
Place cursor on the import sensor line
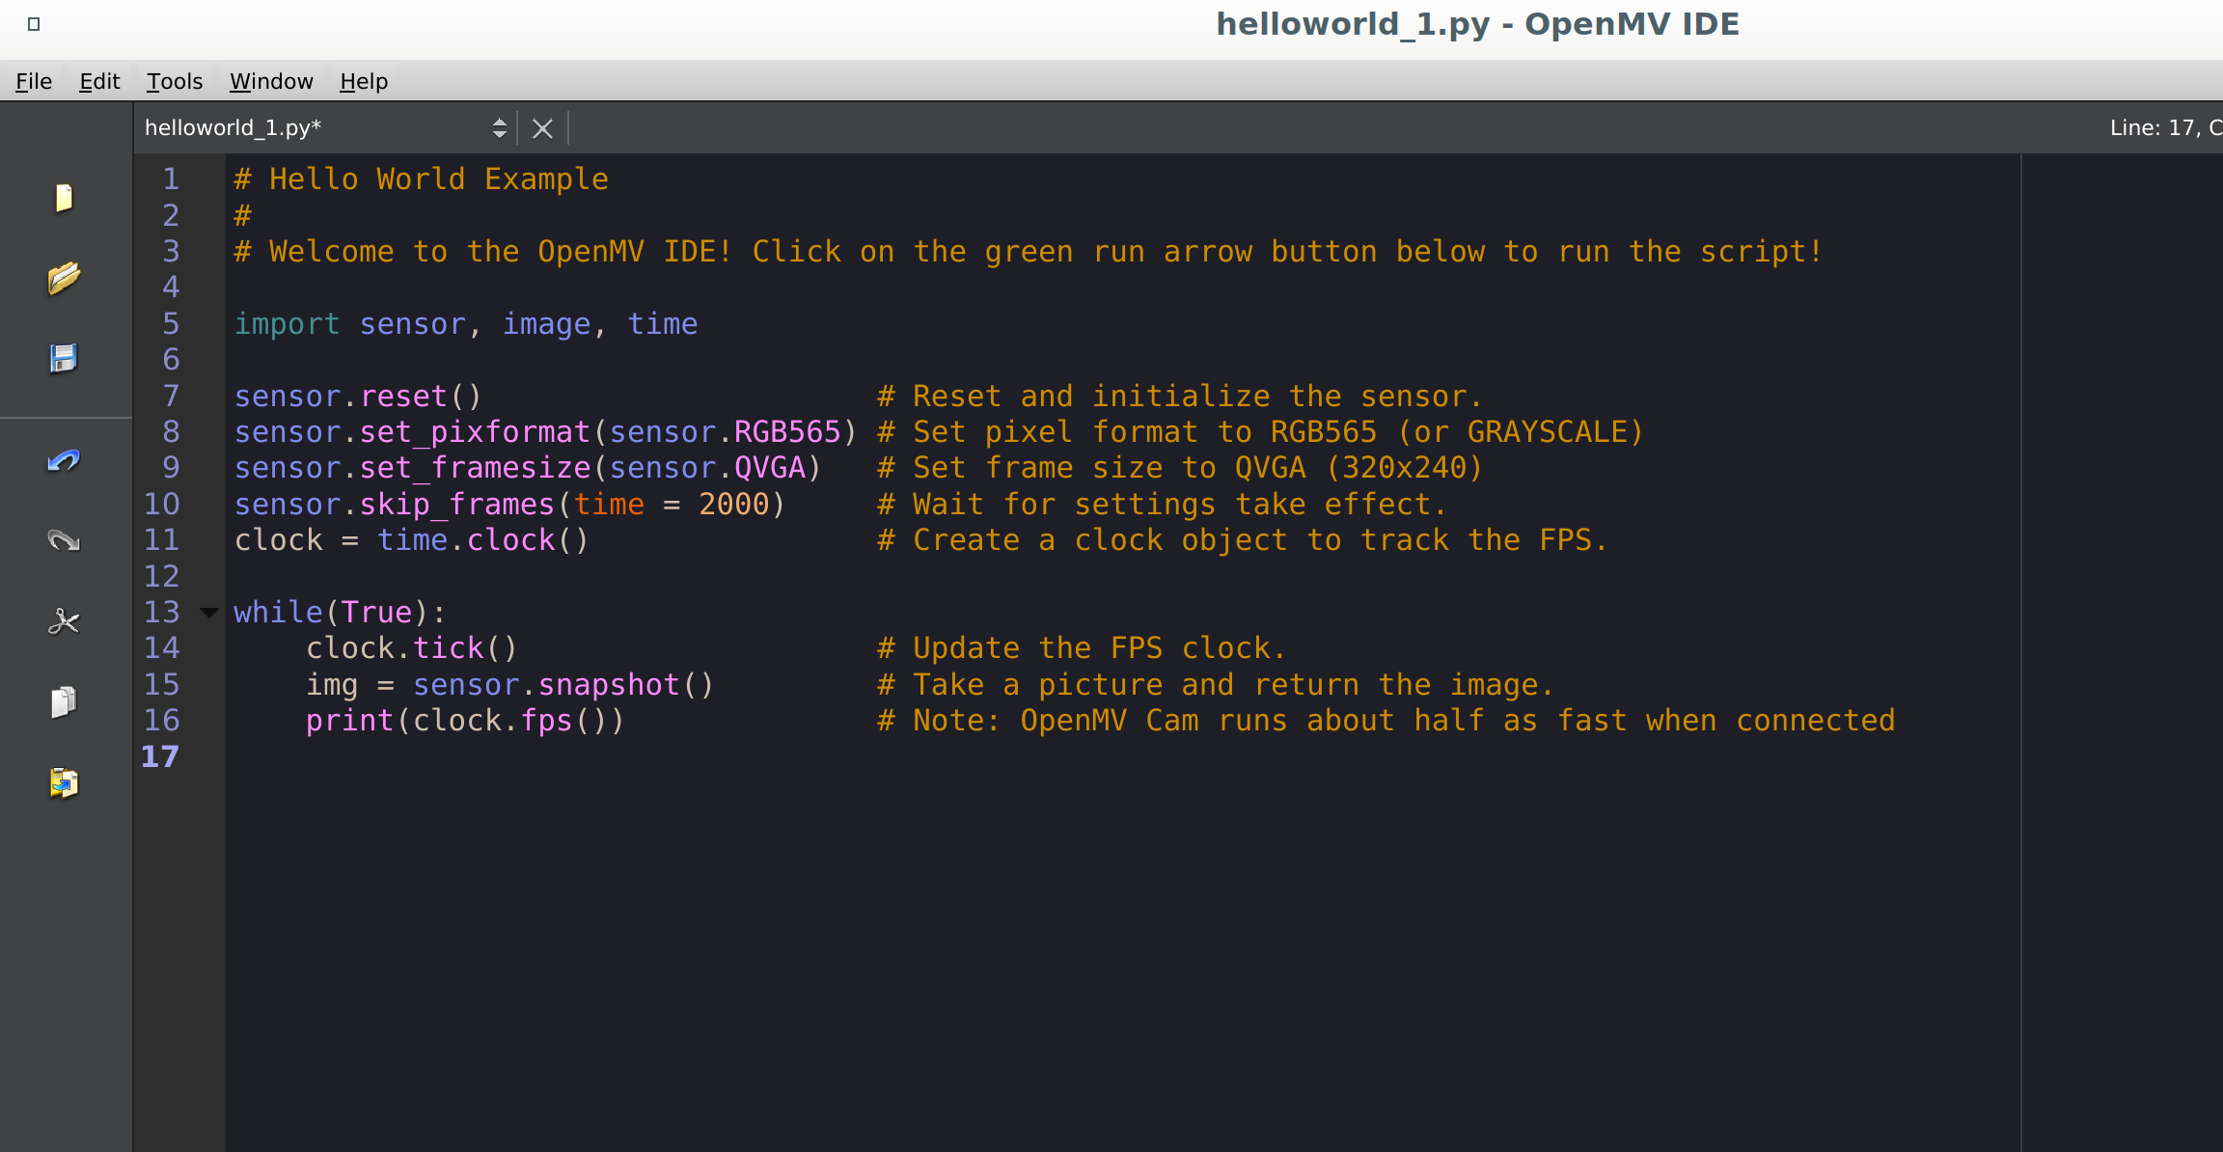coord(463,323)
